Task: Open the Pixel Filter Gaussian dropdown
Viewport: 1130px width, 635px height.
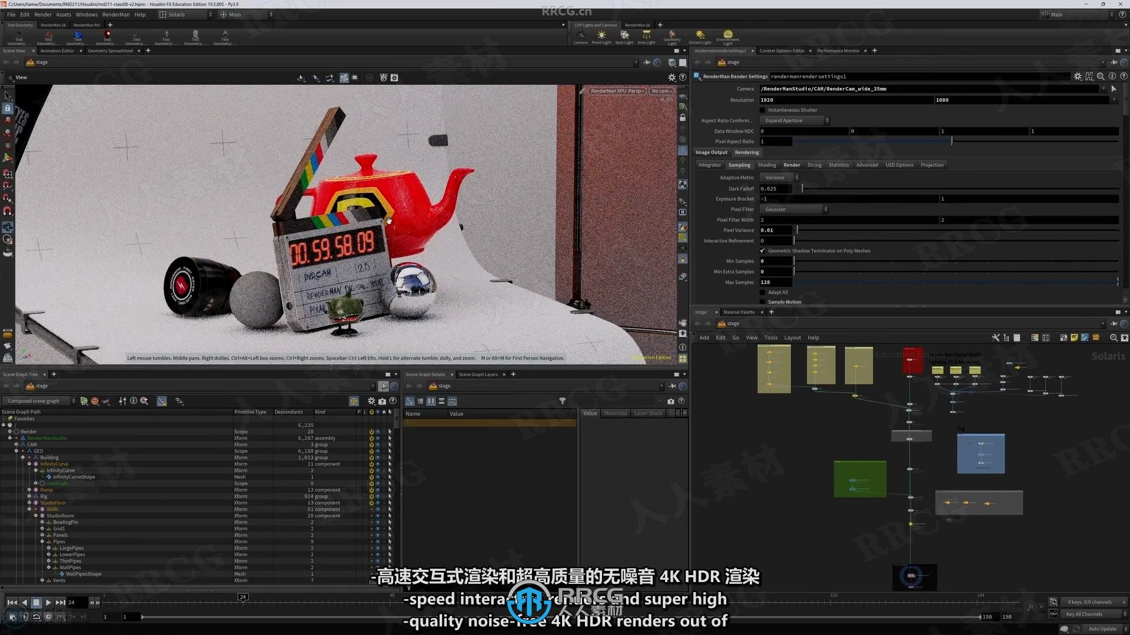Action: click(794, 209)
